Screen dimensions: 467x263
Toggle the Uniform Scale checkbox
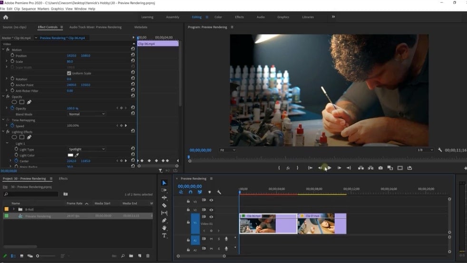[x=69, y=73]
